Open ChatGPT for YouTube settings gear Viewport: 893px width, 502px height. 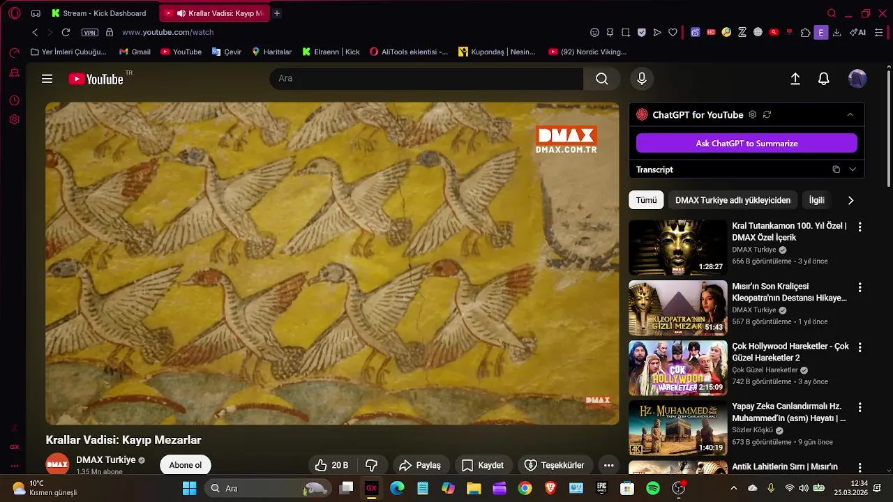click(x=752, y=114)
